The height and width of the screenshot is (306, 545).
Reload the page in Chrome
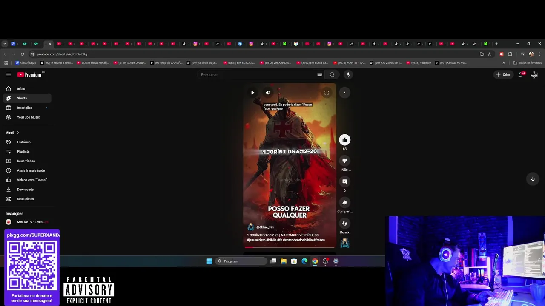(x=22, y=54)
